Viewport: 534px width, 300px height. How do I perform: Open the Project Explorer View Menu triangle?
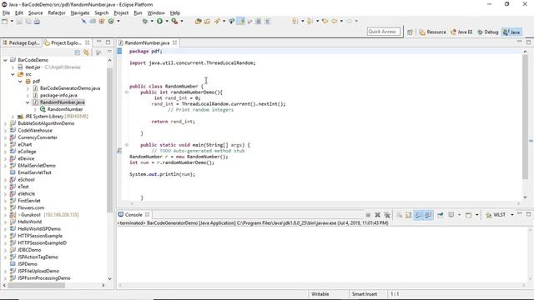(x=109, y=52)
